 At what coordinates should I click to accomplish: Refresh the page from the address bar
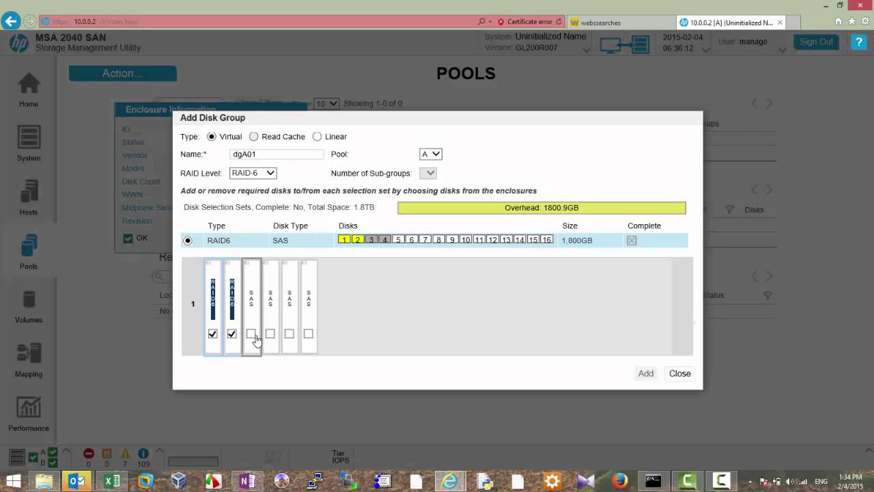click(x=559, y=22)
